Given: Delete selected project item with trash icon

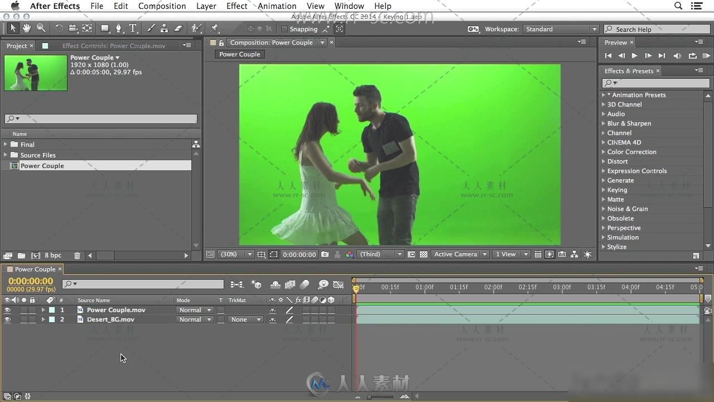Looking at the screenshot, I should pos(77,256).
